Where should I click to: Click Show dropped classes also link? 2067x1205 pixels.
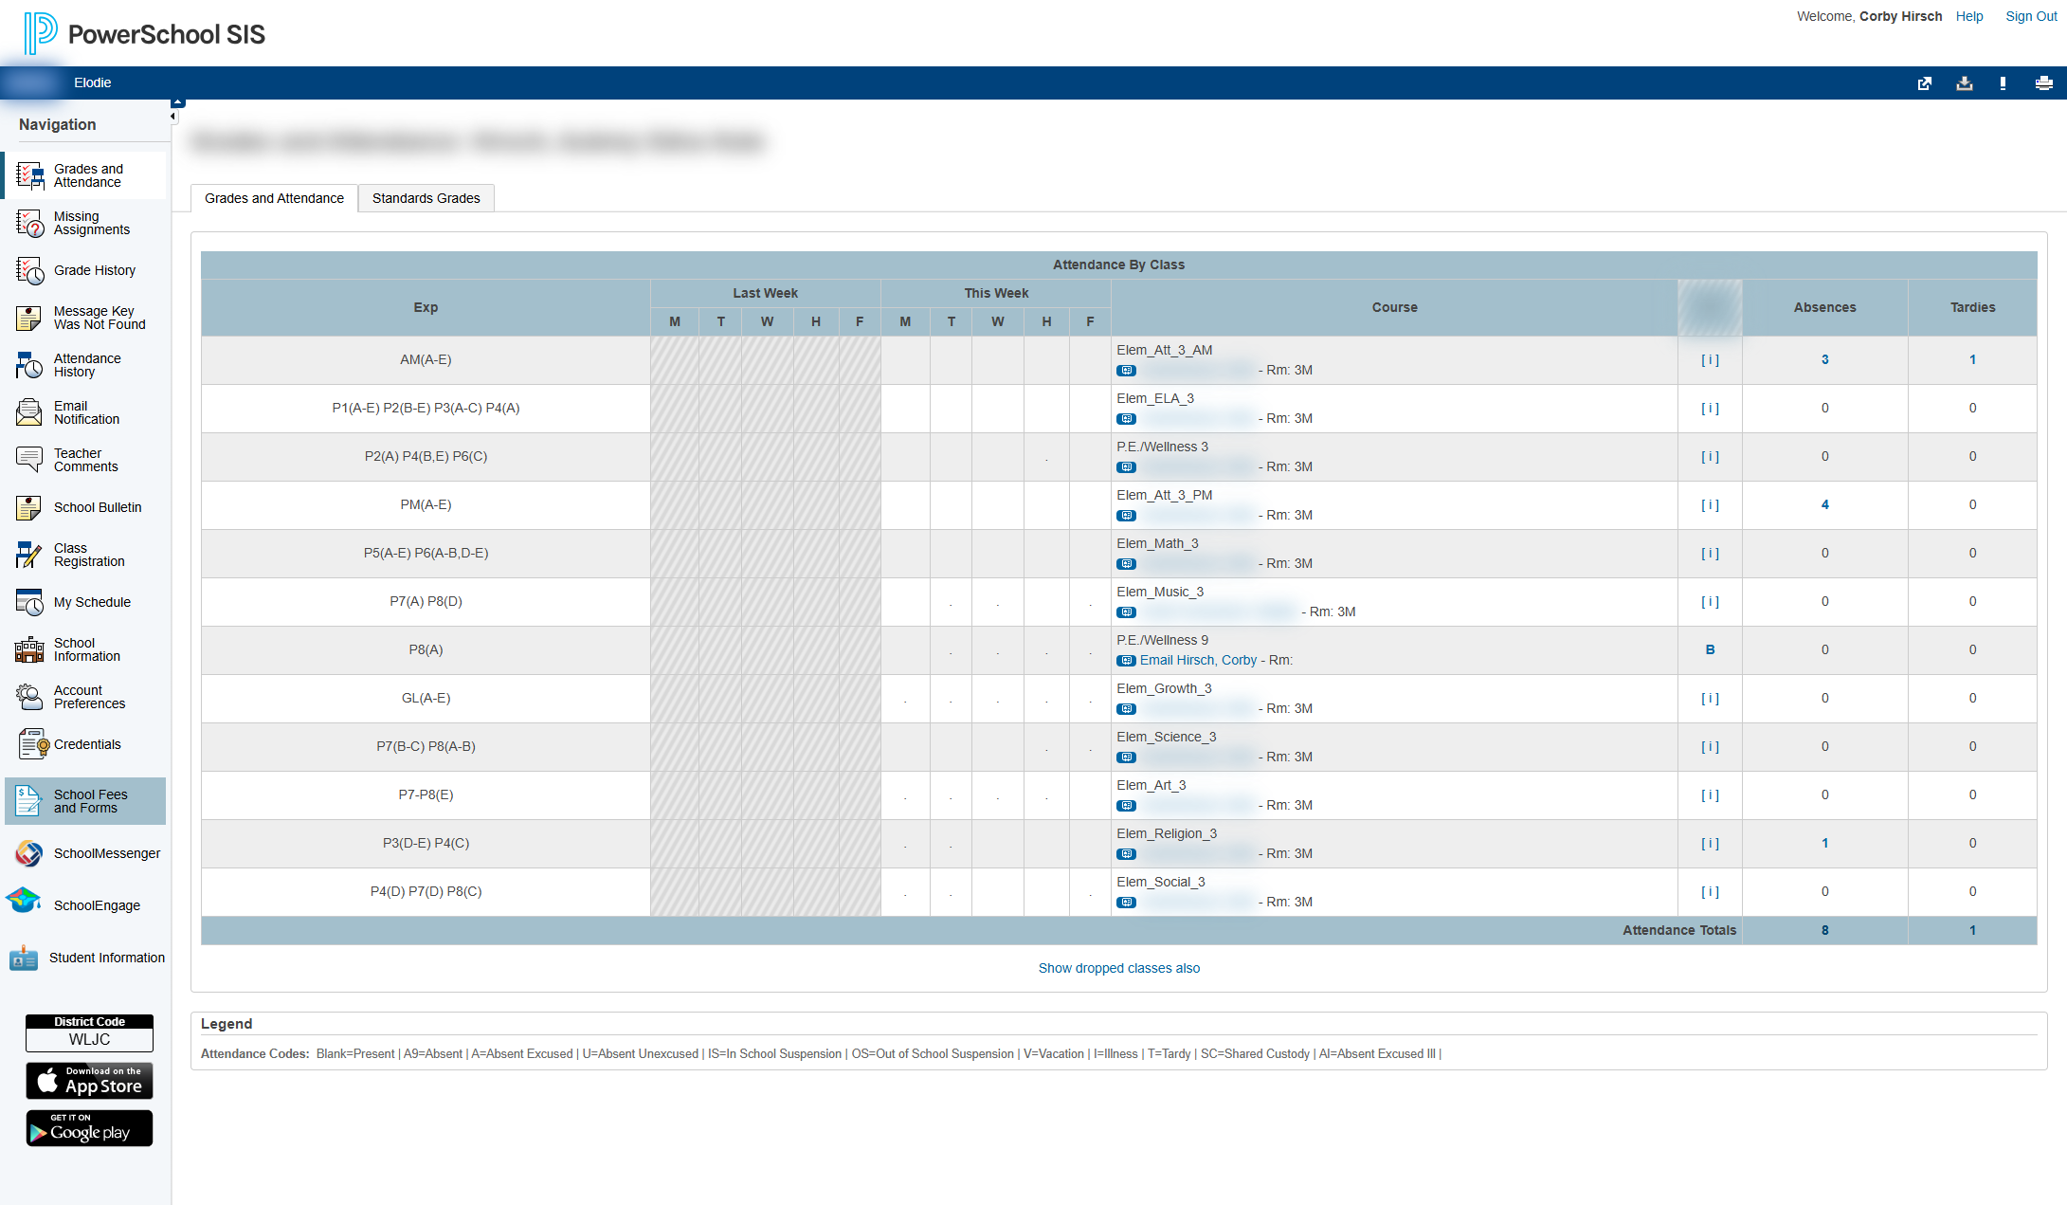1119,968
